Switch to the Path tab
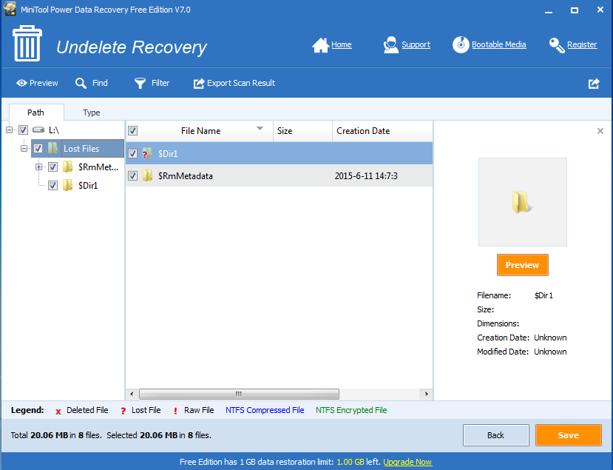 coord(36,113)
